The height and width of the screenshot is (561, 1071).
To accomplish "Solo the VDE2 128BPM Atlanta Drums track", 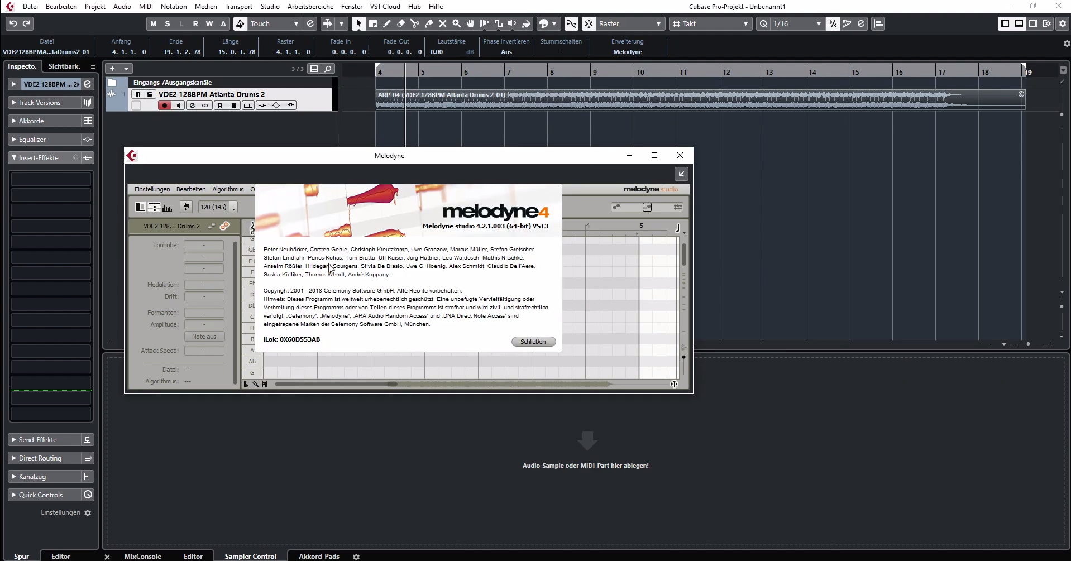I will pyautogui.click(x=149, y=94).
